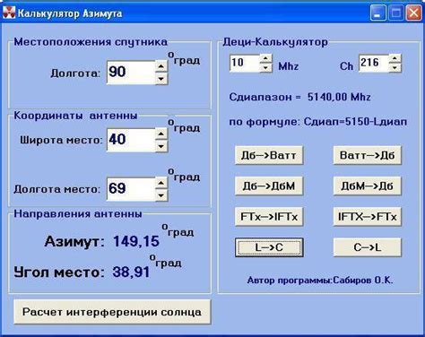The image size is (425, 337).
Task: Click the Дб–>Ватт conversion button
Action: click(x=269, y=155)
